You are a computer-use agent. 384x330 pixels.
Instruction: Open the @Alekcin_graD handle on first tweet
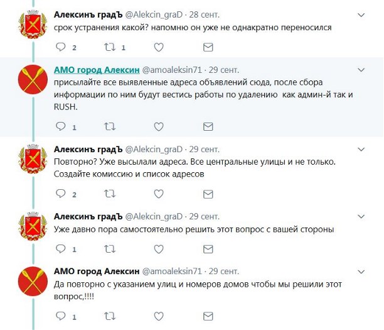[154, 14]
